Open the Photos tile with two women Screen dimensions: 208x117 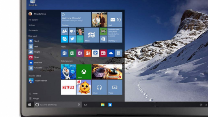[x=99, y=19]
